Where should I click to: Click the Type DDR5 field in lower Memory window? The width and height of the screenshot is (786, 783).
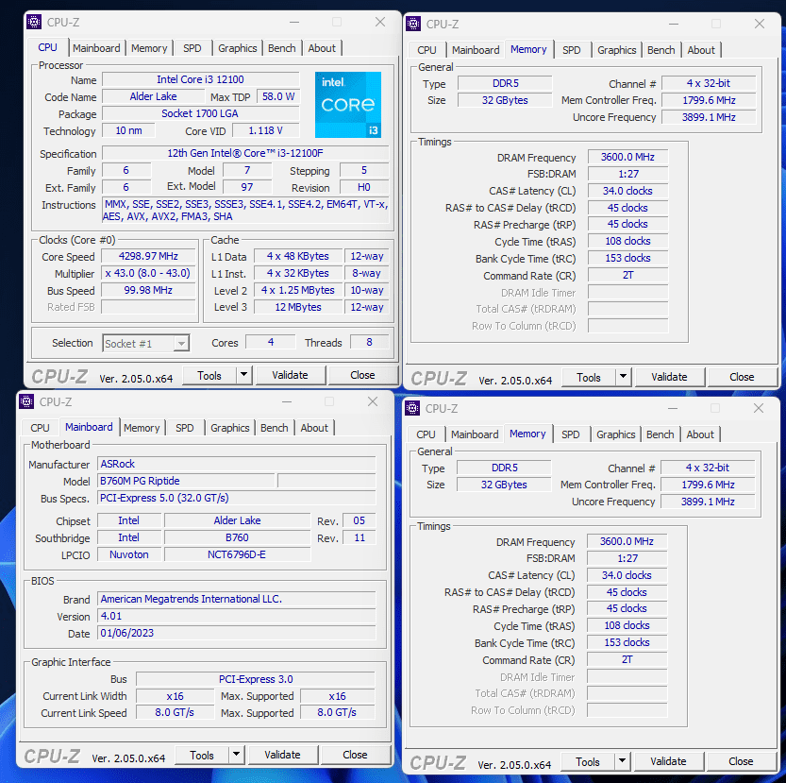(504, 468)
